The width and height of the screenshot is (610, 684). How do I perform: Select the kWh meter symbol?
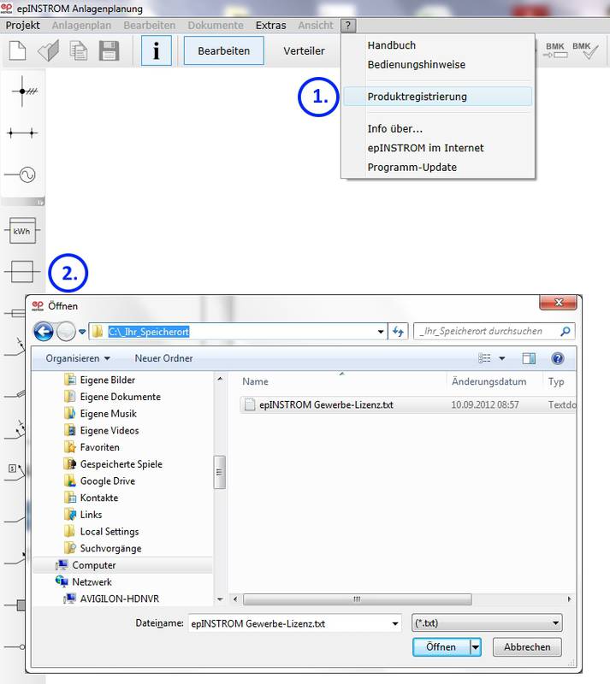22,231
